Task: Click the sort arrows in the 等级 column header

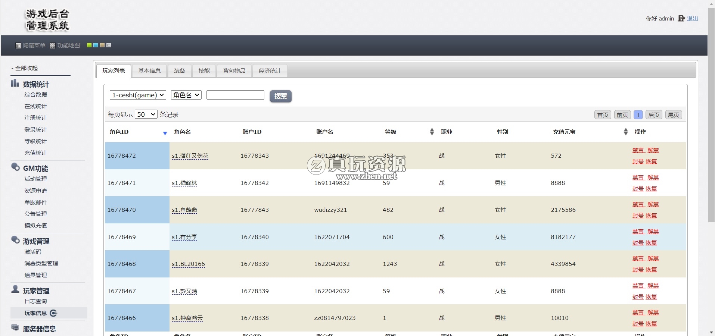Action: click(x=432, y=132)
